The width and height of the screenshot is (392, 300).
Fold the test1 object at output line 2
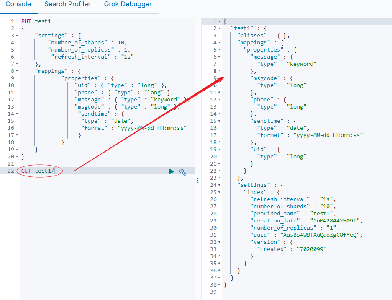(x=220, y=28)
